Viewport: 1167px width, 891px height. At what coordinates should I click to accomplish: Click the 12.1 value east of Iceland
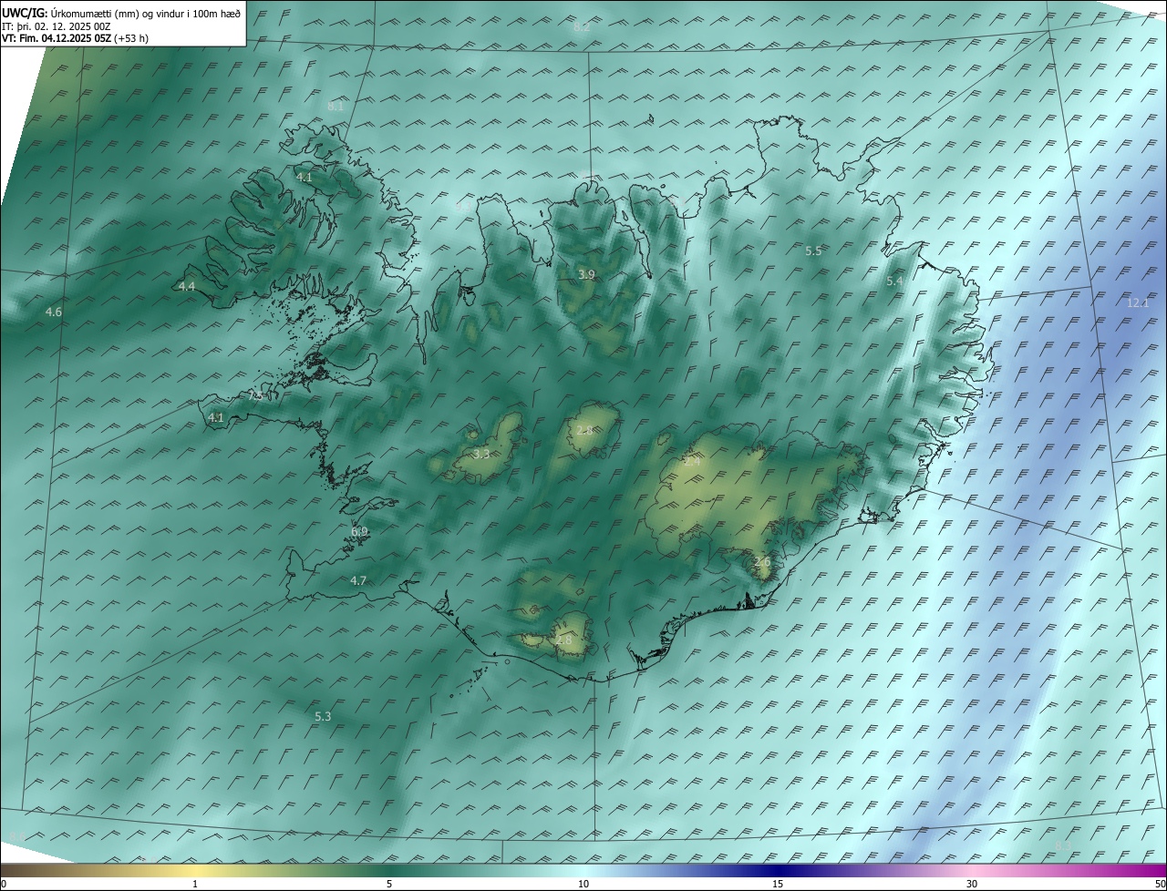[1138, 303]
